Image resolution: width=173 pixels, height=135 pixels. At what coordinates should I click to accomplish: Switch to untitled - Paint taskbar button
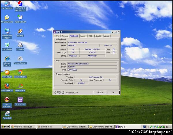point(49,127)
